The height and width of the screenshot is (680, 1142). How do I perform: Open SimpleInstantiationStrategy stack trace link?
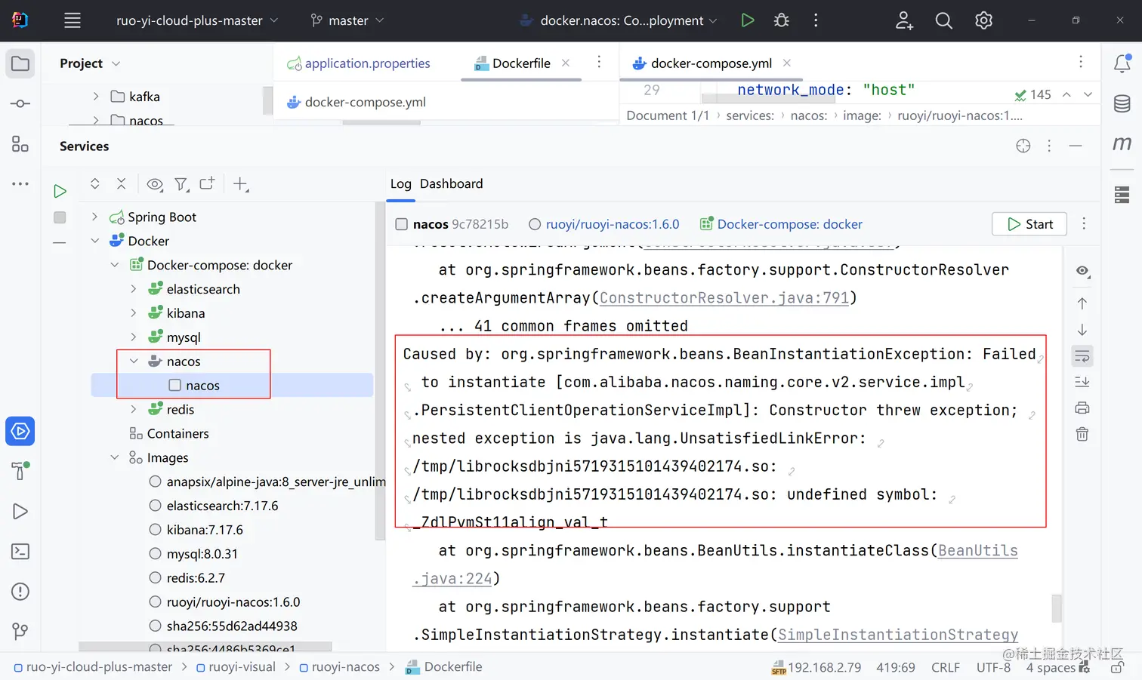[898, 635]
